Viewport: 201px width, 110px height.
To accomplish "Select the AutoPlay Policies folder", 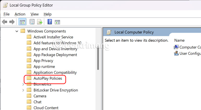I will [x=48, y=78].
